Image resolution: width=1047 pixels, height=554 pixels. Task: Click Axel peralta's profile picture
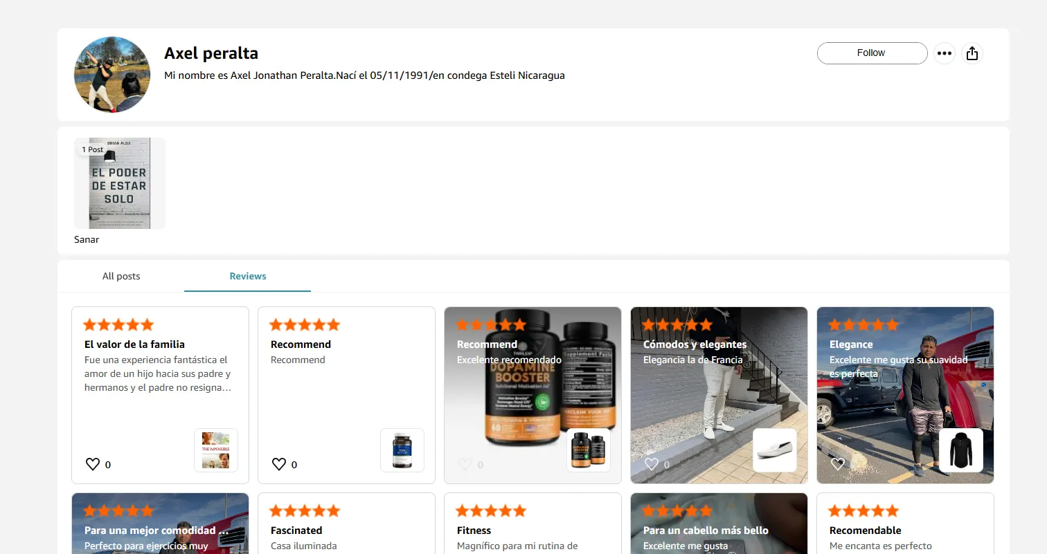pyautogui.click(x=112, y=75)
